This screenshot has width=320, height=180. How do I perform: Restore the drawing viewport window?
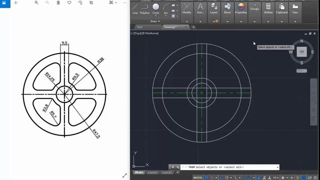[x=310, y=33]
